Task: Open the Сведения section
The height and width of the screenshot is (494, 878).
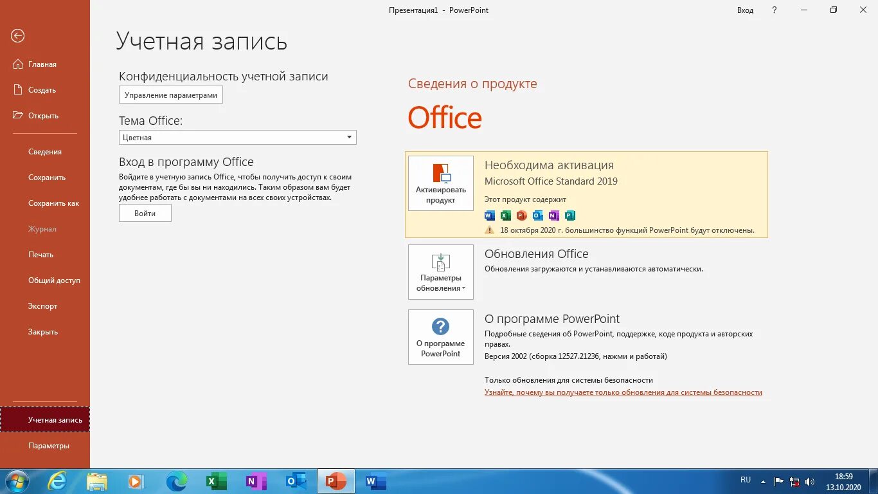Action: (45, 152)
